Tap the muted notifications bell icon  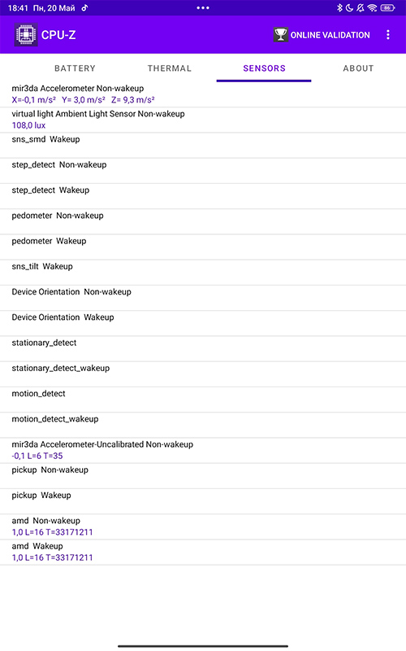tap(361, 8)
